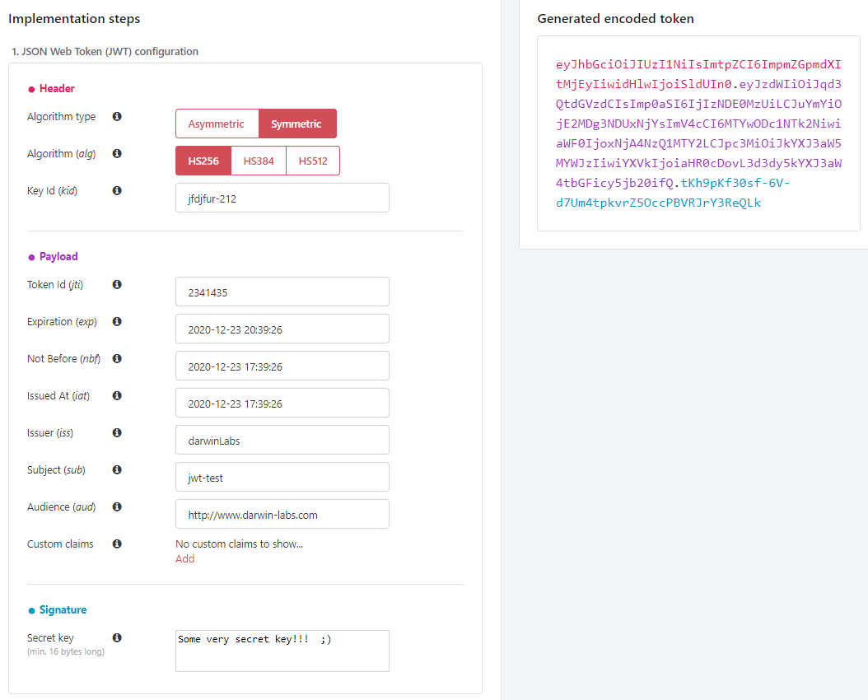Select the Symmetric algorithm type
Viewport: 868px width, 700px height.
point(297,123)
